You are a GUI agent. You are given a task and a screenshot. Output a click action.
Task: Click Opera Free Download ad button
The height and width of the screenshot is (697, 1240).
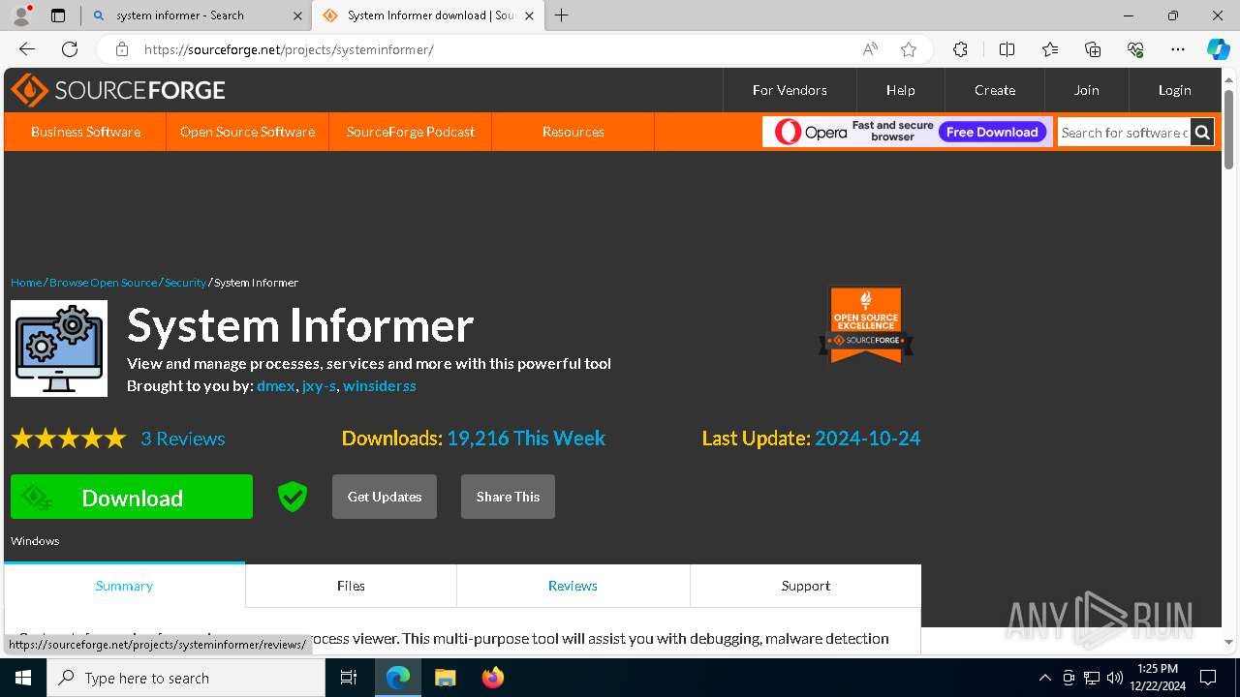click(992, 132)
